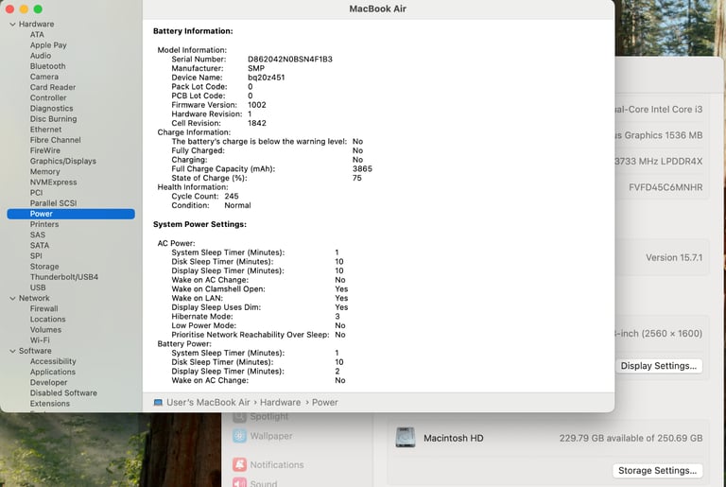This screenshot has width=726, height=487.
Task: Select Storage in the Hardware list
Action: (x=44, y=267)
